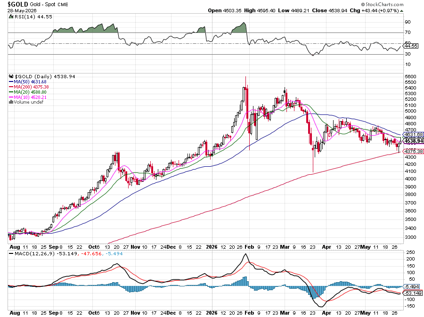This screenshot has height=317, width=424.
Task: Click the 4631.68 MA(50) price flag
Action: (x=413, y=134)
